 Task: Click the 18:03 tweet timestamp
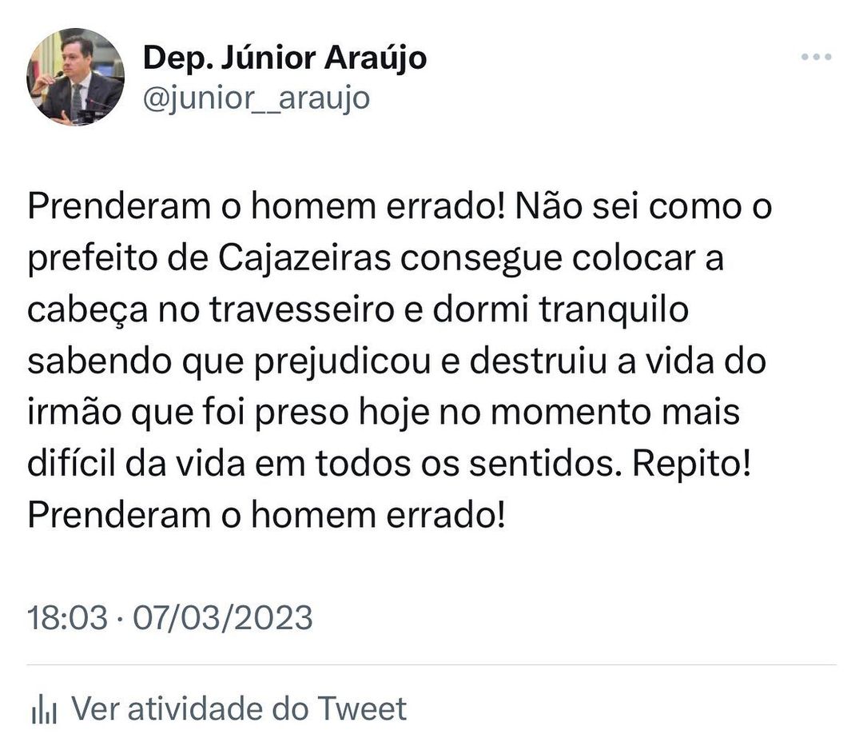pos(67,618)
